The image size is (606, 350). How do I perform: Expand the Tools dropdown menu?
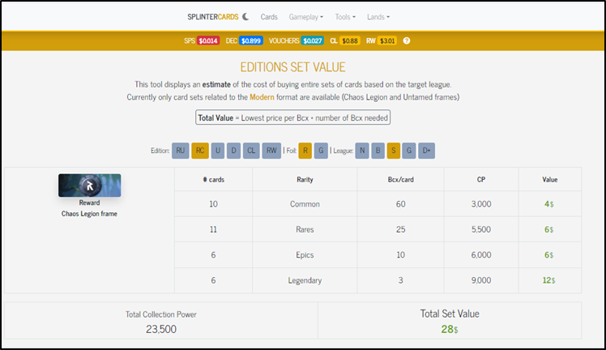click(345, 17)
